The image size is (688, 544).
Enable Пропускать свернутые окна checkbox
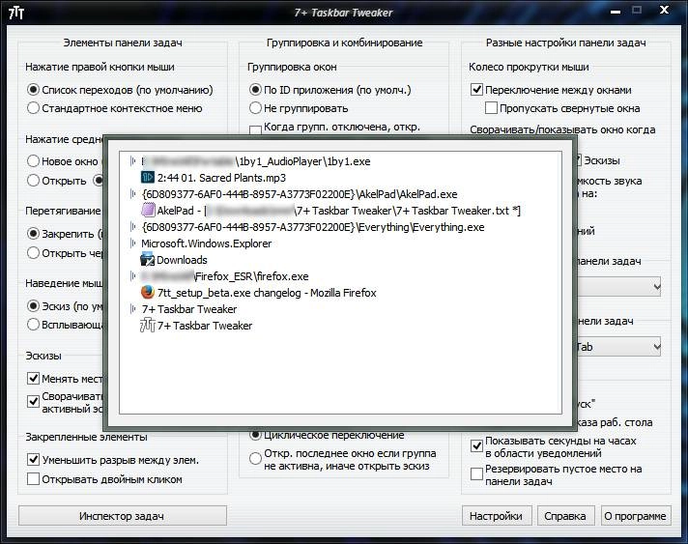[x=491, y=108]
